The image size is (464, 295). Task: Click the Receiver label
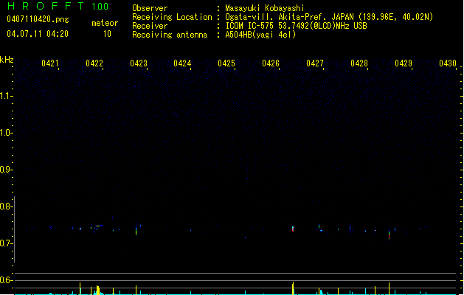pyautogui.click(x=150, y=26)
